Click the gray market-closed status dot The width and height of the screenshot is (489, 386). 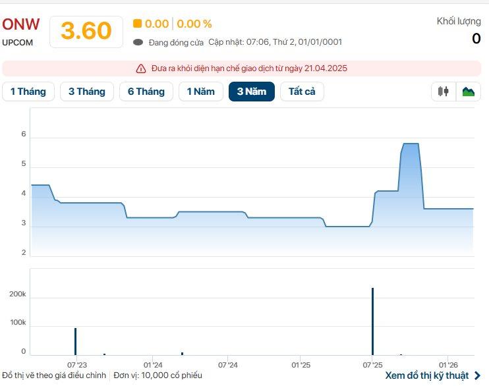pos(138,42)
